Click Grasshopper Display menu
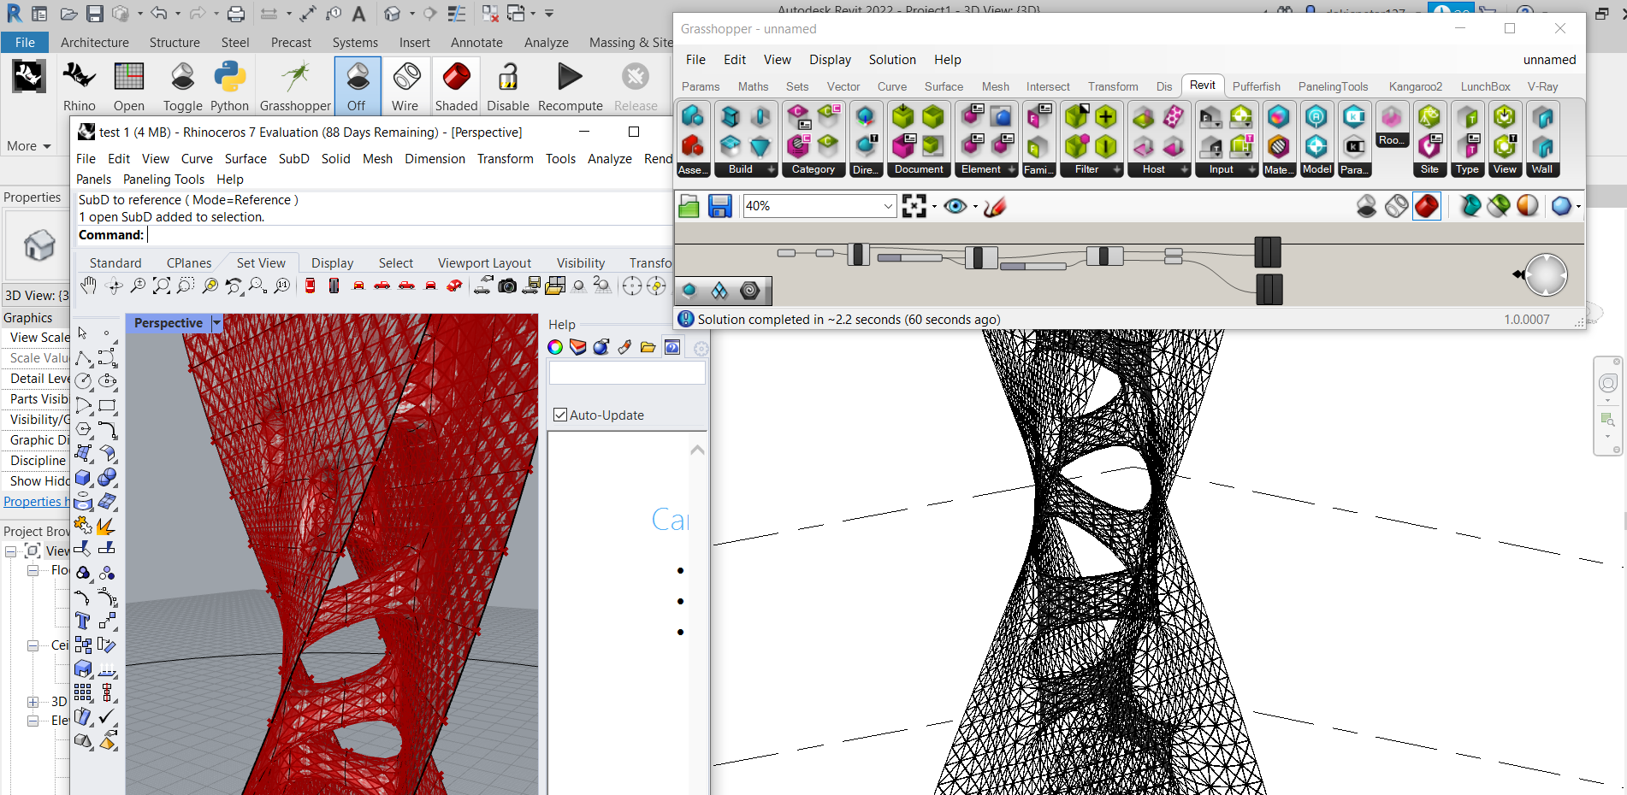Screen dimensions: 1627x795 pyautogui.click(x=830, y=60)
